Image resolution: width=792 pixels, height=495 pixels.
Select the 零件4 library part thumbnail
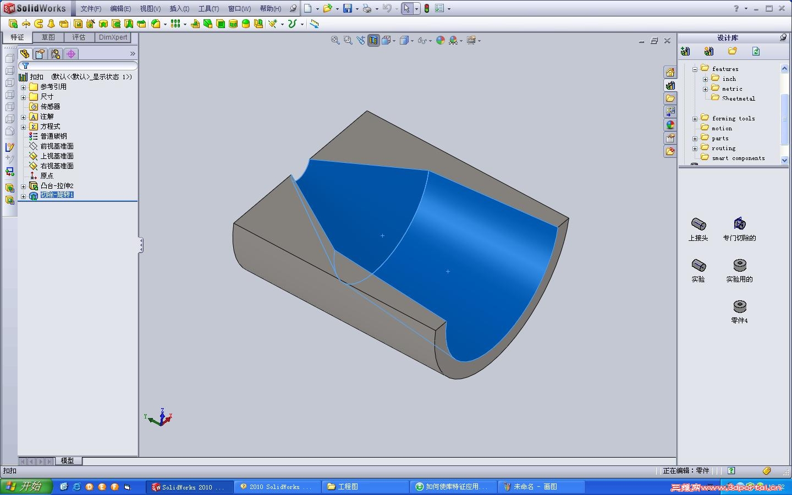click(740, 311)
